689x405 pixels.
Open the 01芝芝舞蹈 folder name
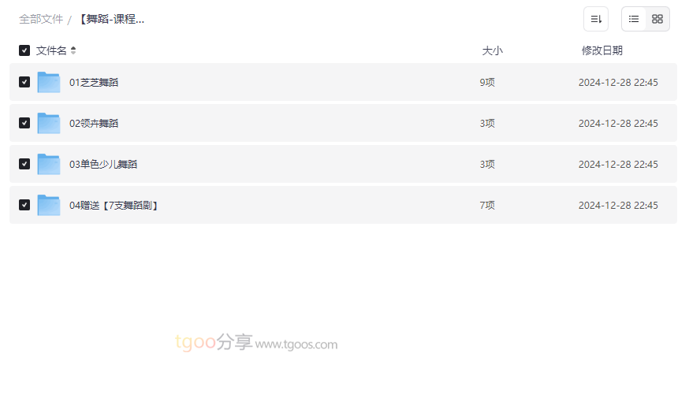[x=94, y=82]
